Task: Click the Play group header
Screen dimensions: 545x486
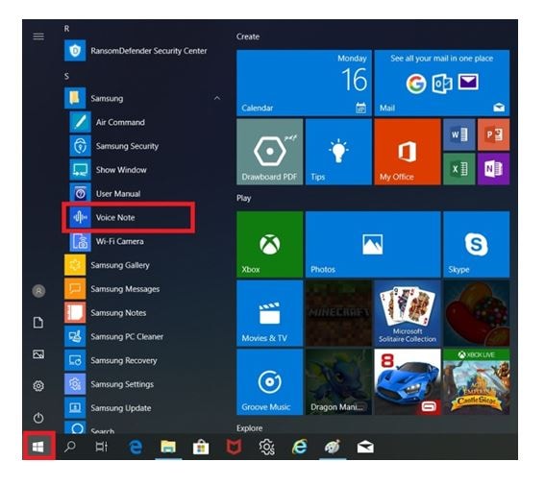Action: (x=243, y=198)
